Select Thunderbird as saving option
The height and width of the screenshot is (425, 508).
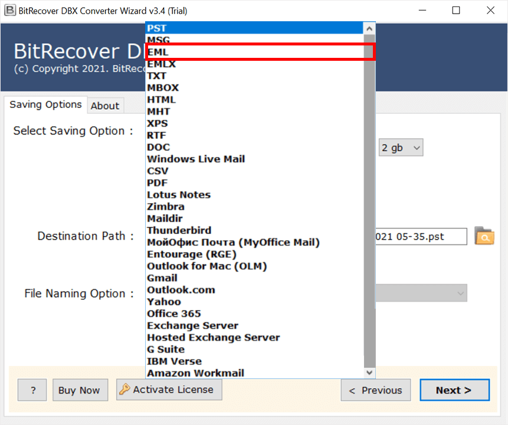click(x=254, y=230)
